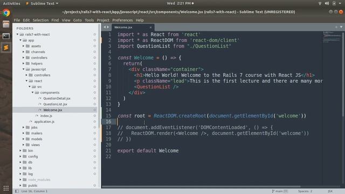Collapse the app folder
This screenshot has height=194, width=345.
click(x=20, y=40)
